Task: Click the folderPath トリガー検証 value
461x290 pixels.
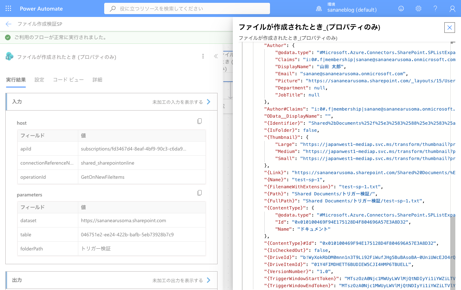Action: pos(96,249)
